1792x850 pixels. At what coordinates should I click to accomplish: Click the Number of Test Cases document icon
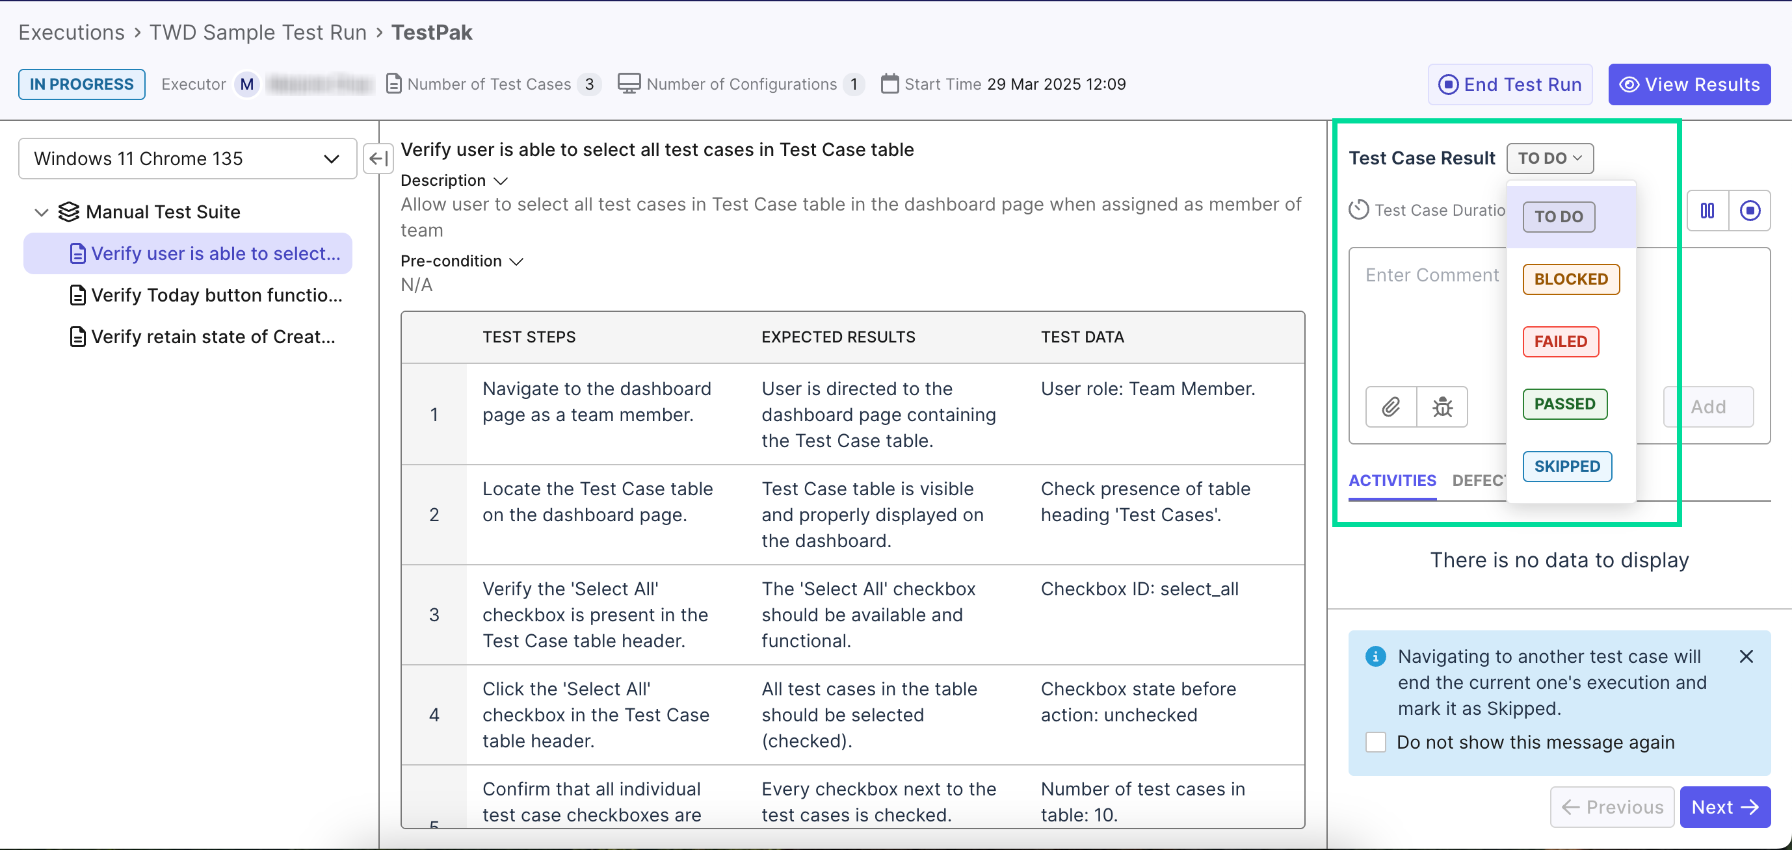tap(394, 84)
